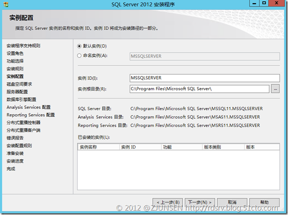This screenshot has width=288, height=215.
Task: Select the 安装程序支持规则 step in sidebar
Action: point(24,46)
